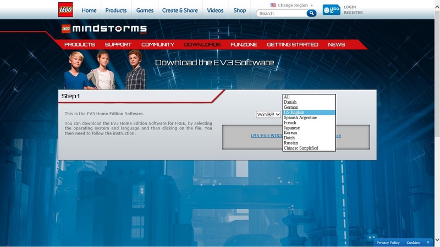Collapse the cookies bar chevron
Screen dimensions: 440x247
tap(428, 243)
